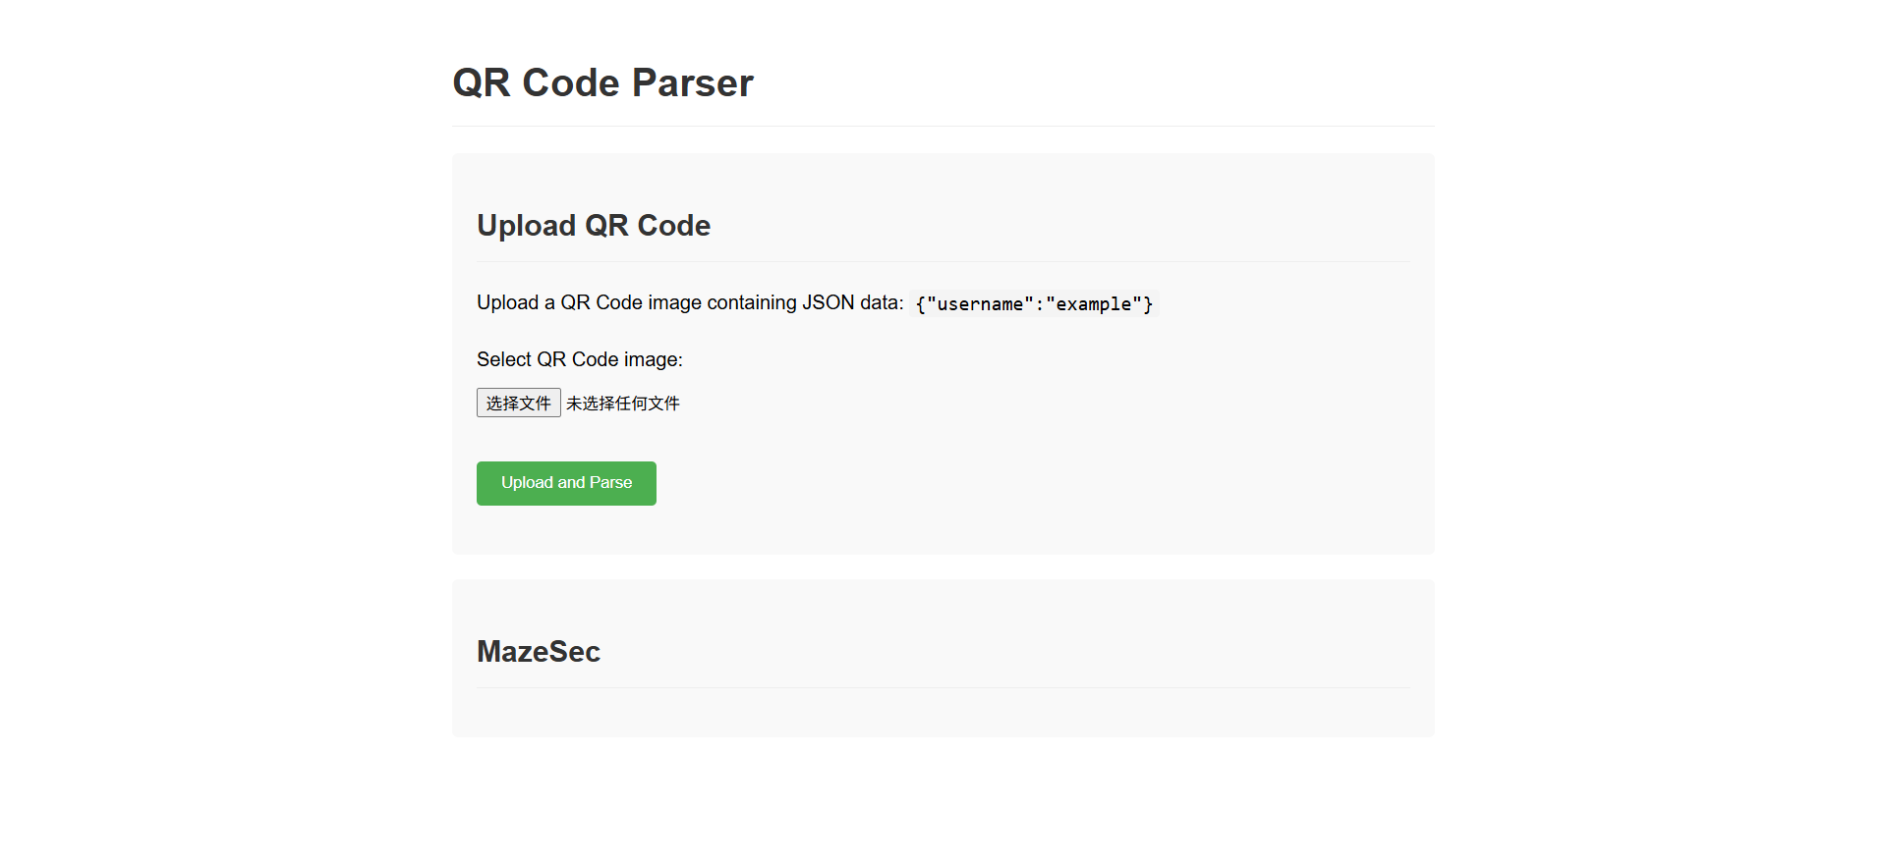The width and height of the screenshot is (1887, 863).
Task: Click the divider under Upload QR Code heading
Action: [x=943, y=261]
